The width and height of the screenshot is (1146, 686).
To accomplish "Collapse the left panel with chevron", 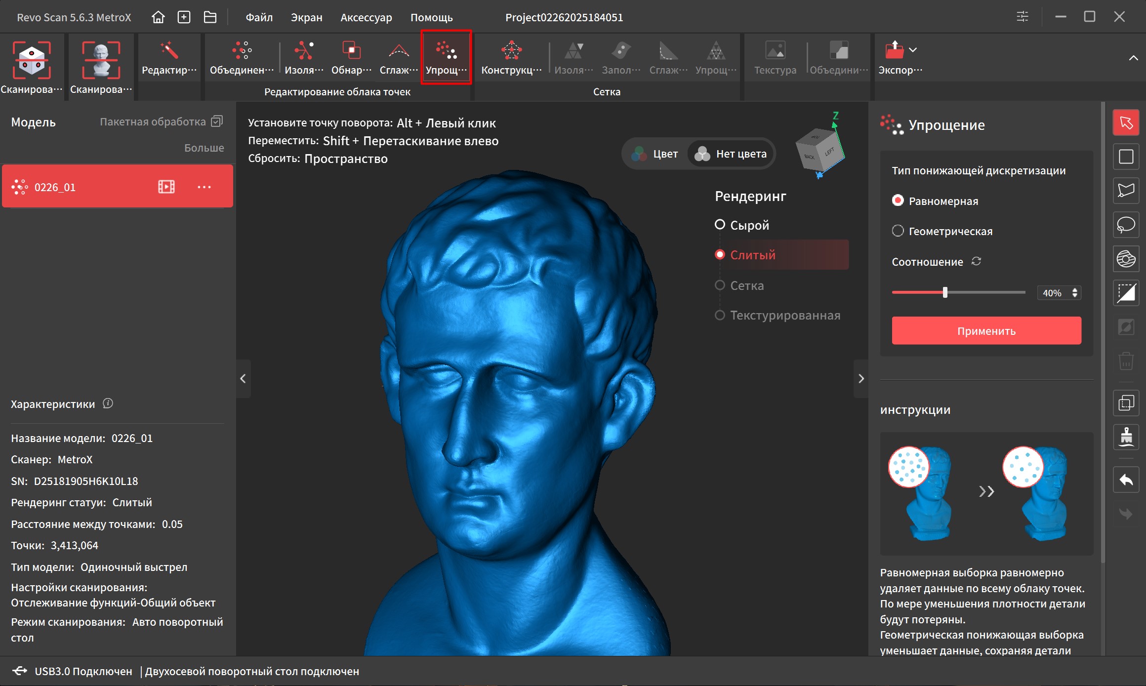I will 243,378.
